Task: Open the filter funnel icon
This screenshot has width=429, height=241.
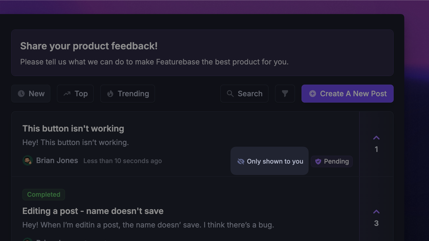Action: pyautogui.click(x=284, y=94)
